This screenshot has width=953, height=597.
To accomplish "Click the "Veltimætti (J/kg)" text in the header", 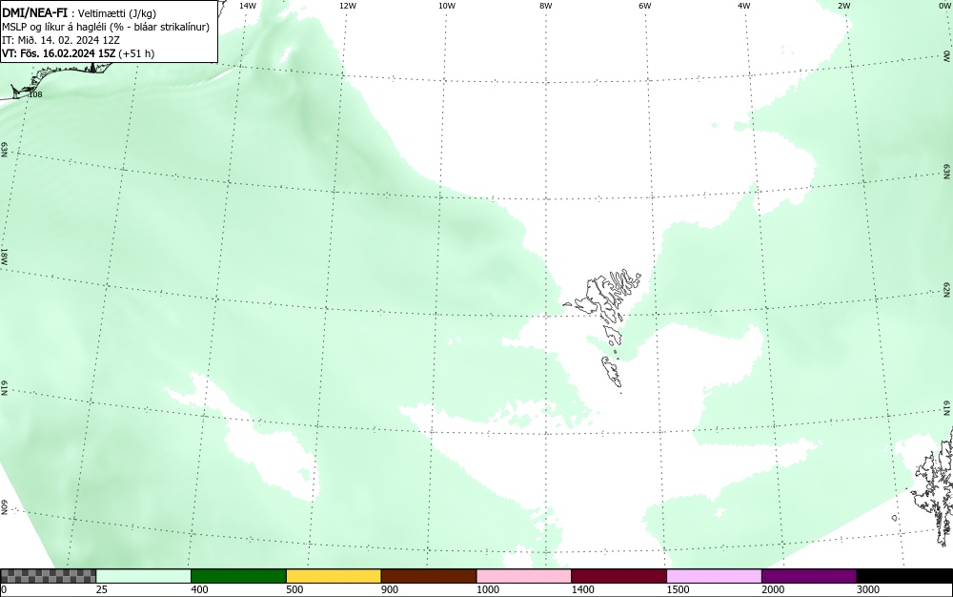I will tap(117, 13).
